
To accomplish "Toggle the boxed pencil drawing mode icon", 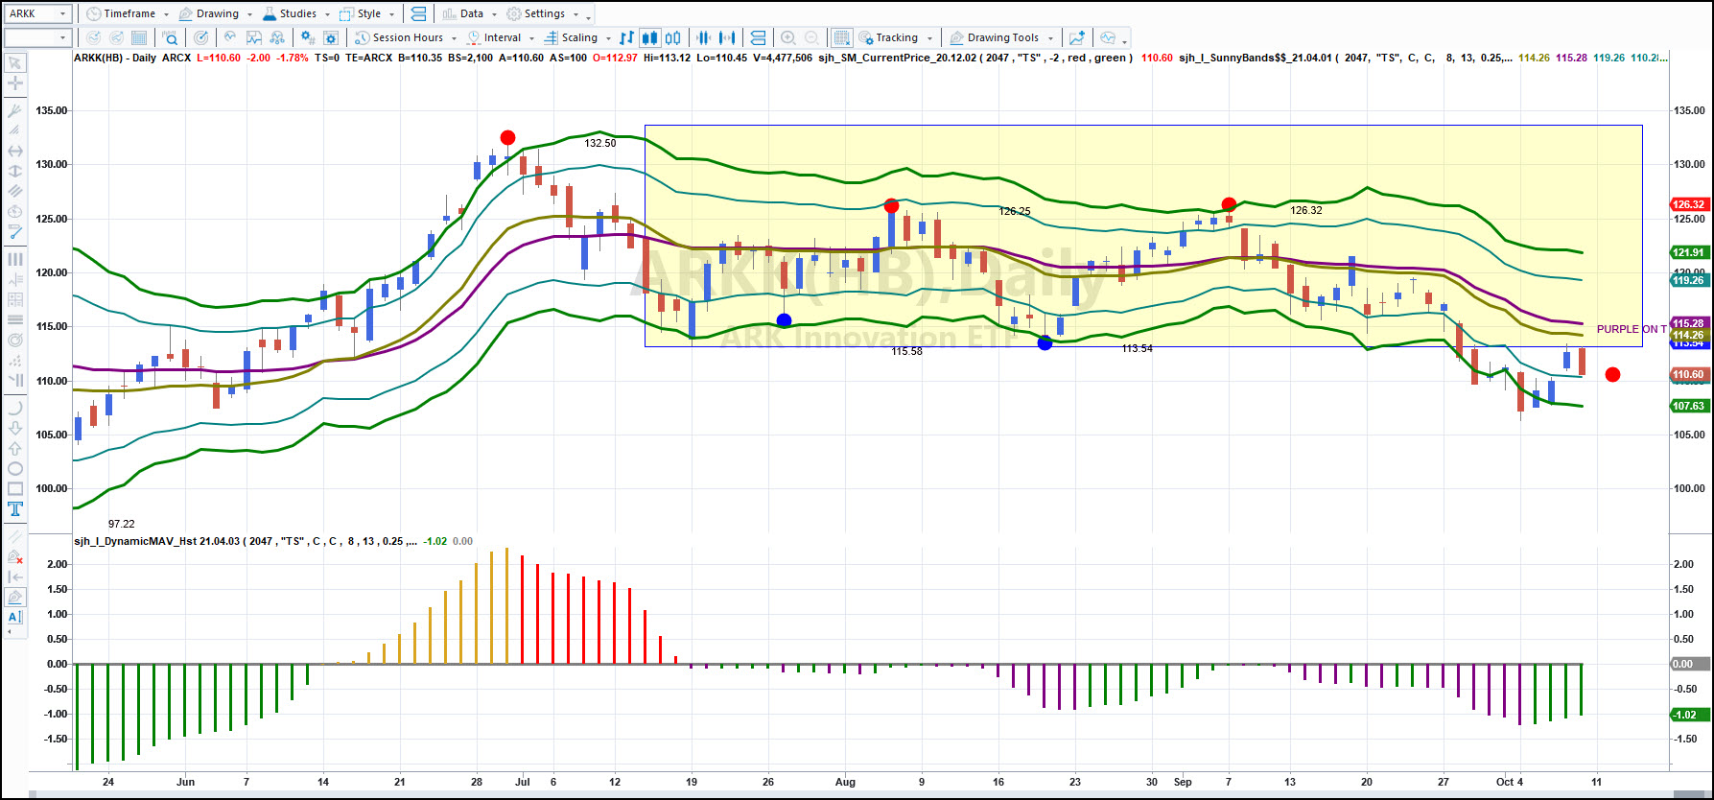I will (x=15, y=597).
